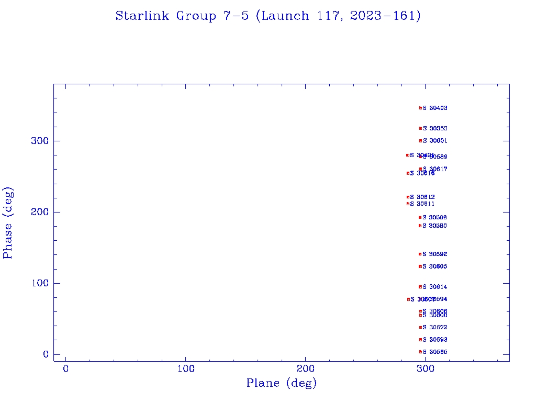The width and height of the screenshot is (536, 402).
Task: Click the chart title 'Starlink Group 7-5'
Action: [182, 16]
